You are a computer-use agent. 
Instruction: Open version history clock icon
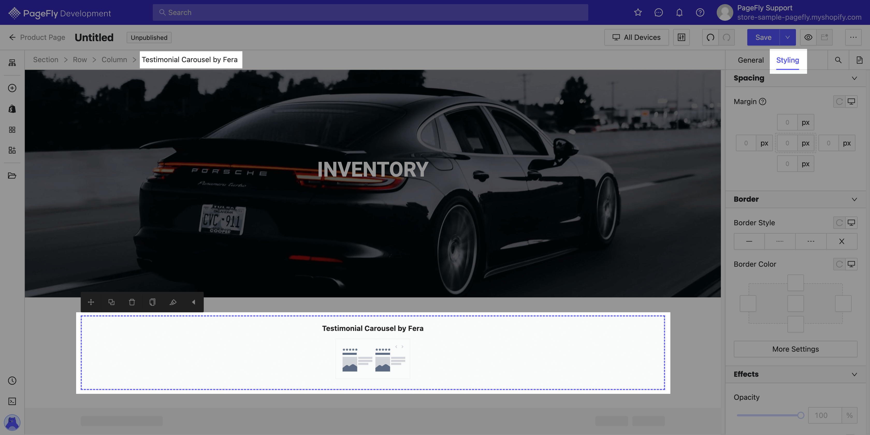(12, 381)
